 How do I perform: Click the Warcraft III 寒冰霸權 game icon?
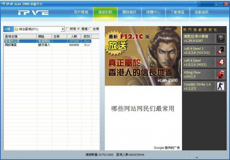click(221, 38)
